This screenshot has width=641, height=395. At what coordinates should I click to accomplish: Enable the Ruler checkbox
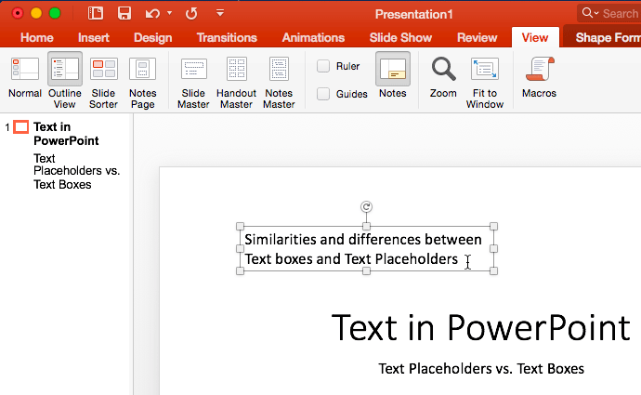tap(323, 66)
